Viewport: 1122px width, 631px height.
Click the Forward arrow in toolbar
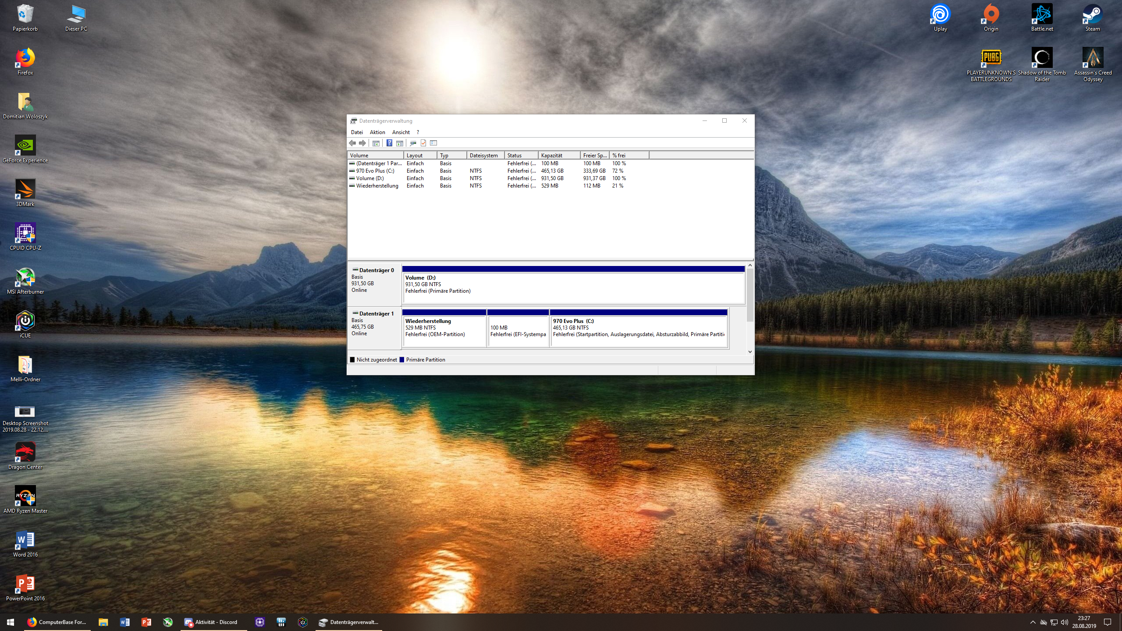[x=362, y=143]
